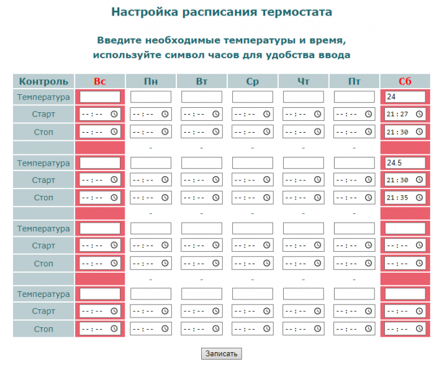Focus first block Температура field for Пн
Viewport: 442px width, 372px height.
(151, 97)
